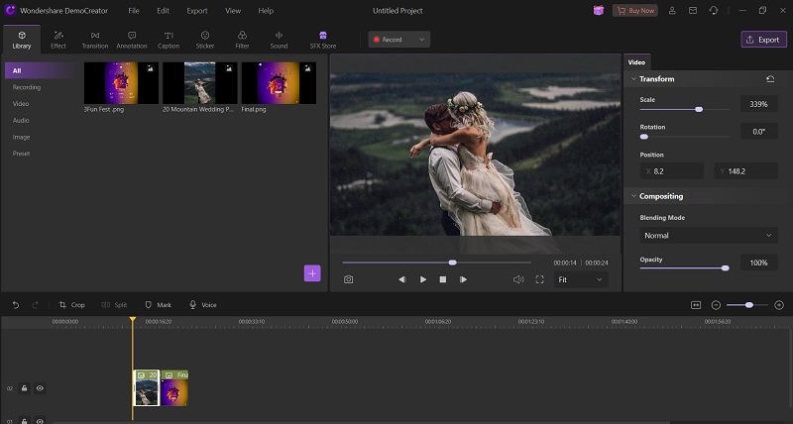
Task: Open the customer support headset icon
Action: 714,11
